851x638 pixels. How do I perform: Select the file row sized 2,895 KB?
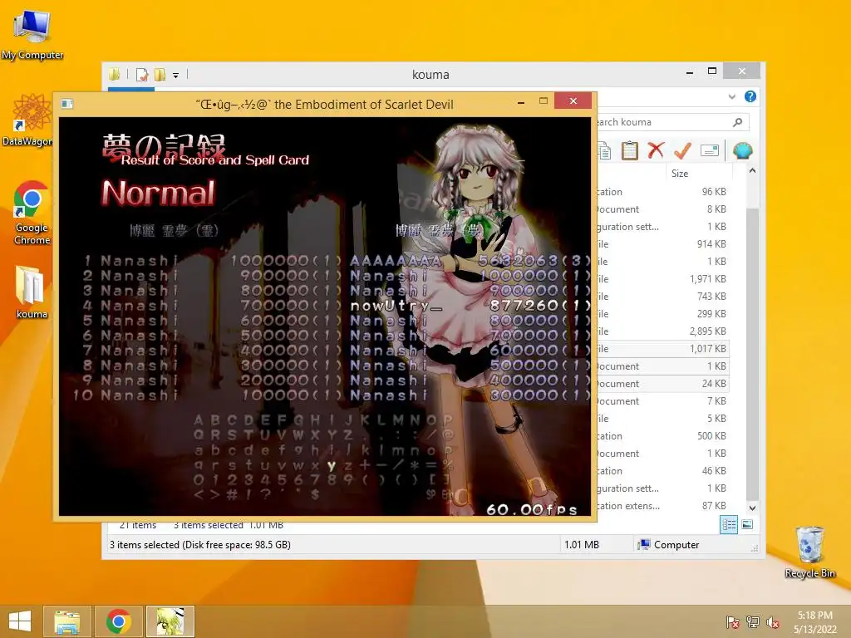(662, 331)
